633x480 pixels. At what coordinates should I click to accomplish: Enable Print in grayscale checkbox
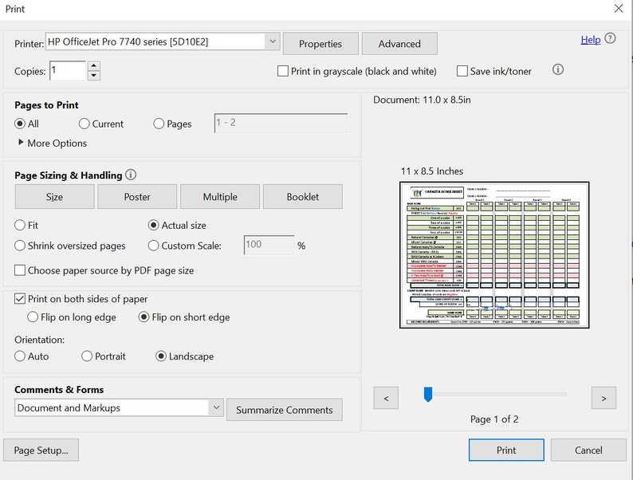[x=283, y=72]
